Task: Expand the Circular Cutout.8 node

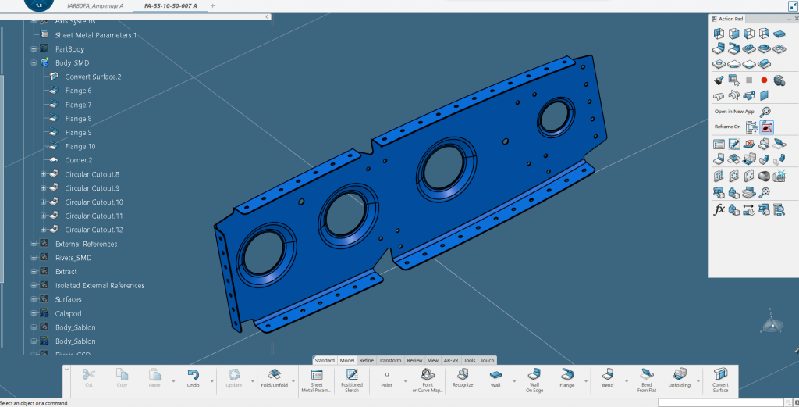Action: [x=44, y=174]
